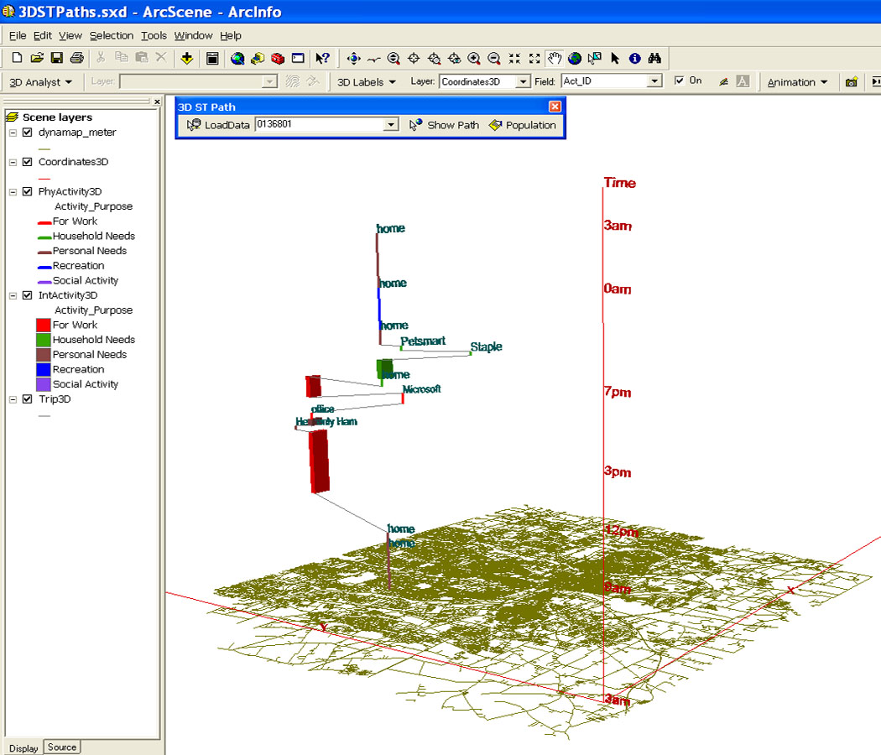Switch to the Source tab
Image resolution: width=881 pixels, height=755 pixels.
click(x=62, y=747)
